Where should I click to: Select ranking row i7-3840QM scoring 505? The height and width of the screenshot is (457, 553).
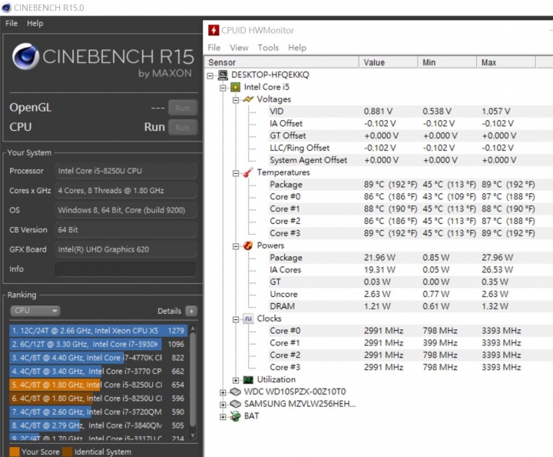(98, 425)
